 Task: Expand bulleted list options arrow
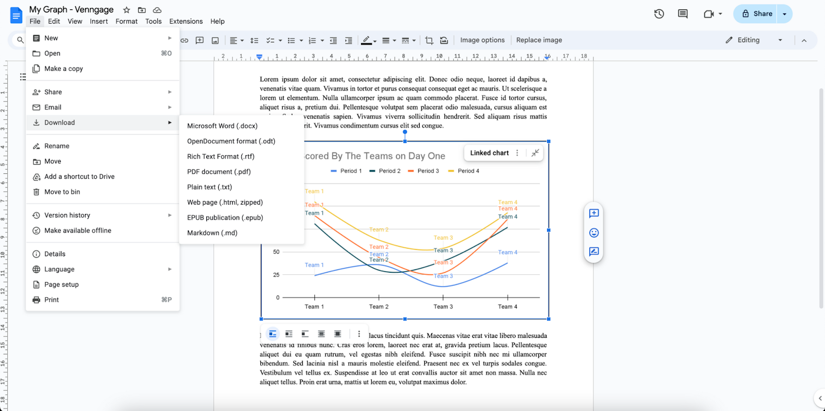pyautogui.click(x=301, y=40)
